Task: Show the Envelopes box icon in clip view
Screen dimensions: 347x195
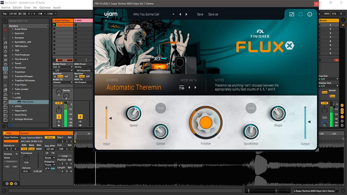Action: tap(16, 183)
